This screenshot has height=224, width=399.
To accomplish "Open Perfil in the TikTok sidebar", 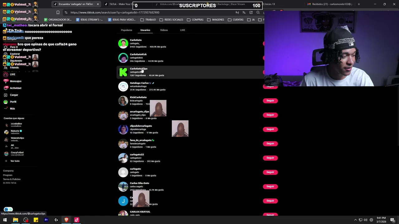I will (x=10, y=102).
